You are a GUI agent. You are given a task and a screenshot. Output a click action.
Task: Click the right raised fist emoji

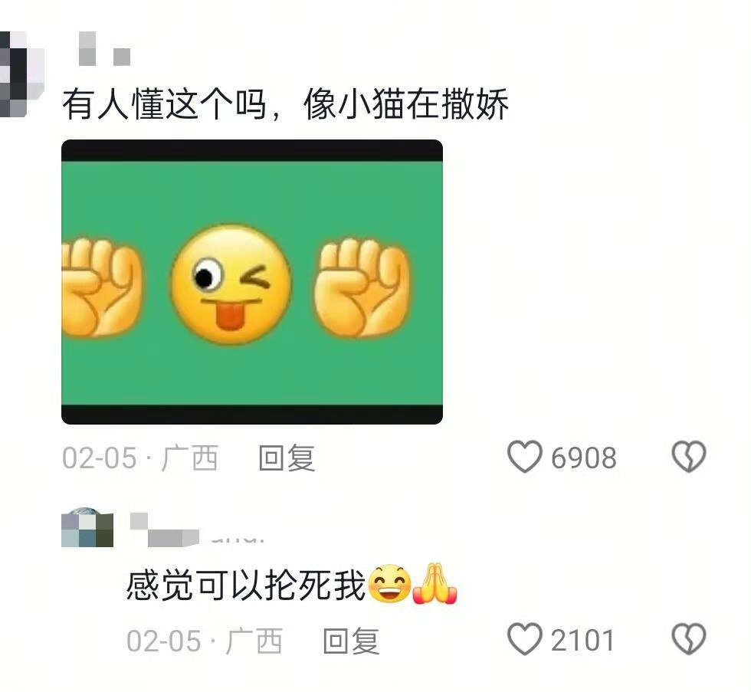coord(362,288)
